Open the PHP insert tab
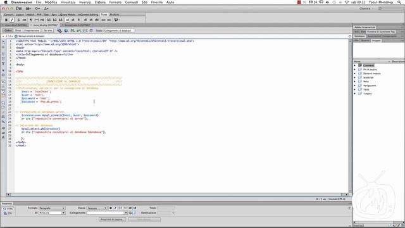This screenshot has height=228, width=405. tap(39, 15)
